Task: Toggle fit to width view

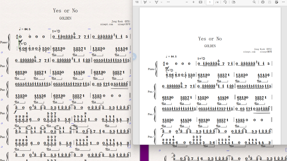Action: 201,2
